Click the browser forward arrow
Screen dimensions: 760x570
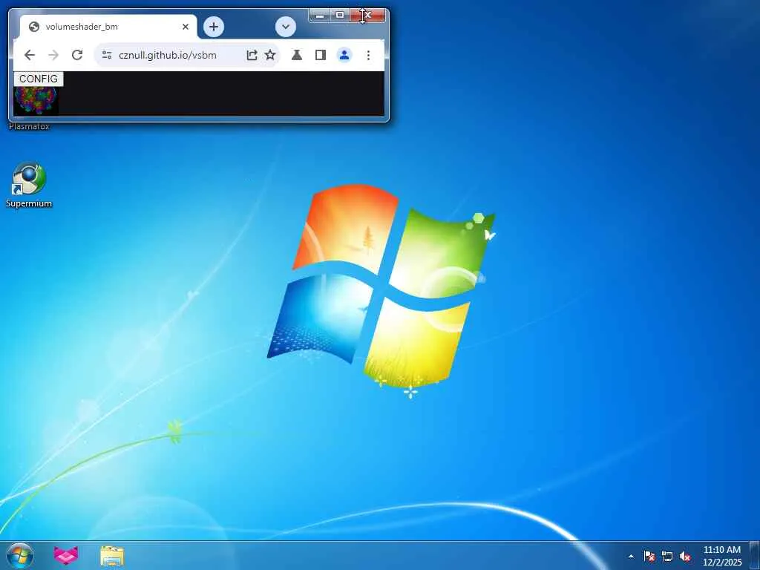(53, 55)
